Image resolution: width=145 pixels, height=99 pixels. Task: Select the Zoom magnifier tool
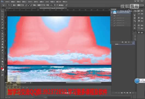(2, 64)
